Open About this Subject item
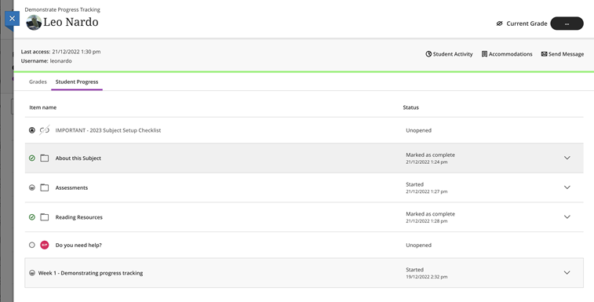Screen dimensions: 594x302 tap(78, 158)
